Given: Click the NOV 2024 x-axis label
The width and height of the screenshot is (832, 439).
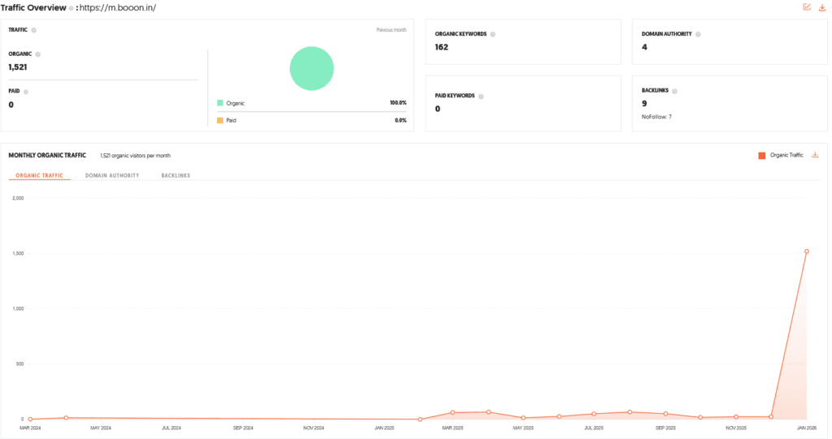Looking at the screenshot, I should 314,428.
